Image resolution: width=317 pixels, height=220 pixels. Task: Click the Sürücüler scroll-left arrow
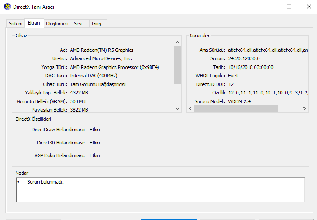pyautogui.click(x=190, y=109)
